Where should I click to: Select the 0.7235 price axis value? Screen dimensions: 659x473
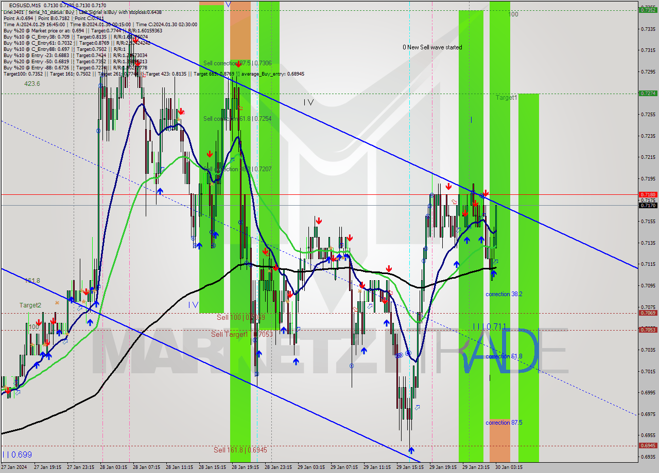(x=648, y=136)
